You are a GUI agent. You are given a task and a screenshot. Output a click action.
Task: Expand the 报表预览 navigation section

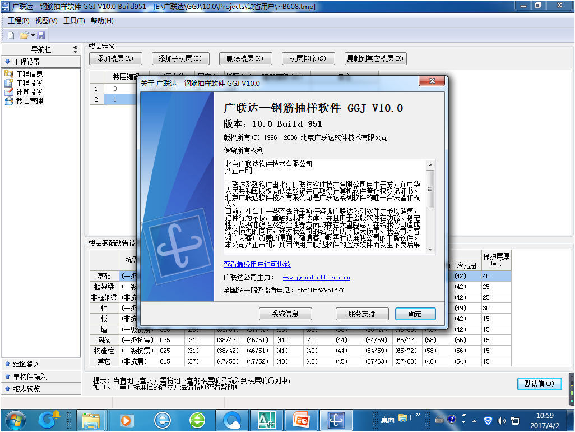(x=41, y=389)
